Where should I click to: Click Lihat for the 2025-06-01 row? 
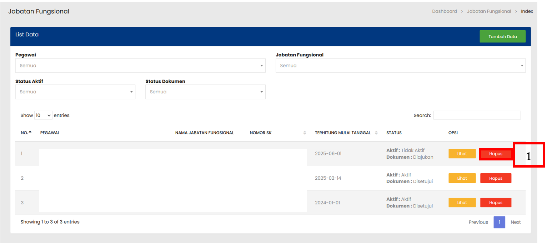pos(462,154)
